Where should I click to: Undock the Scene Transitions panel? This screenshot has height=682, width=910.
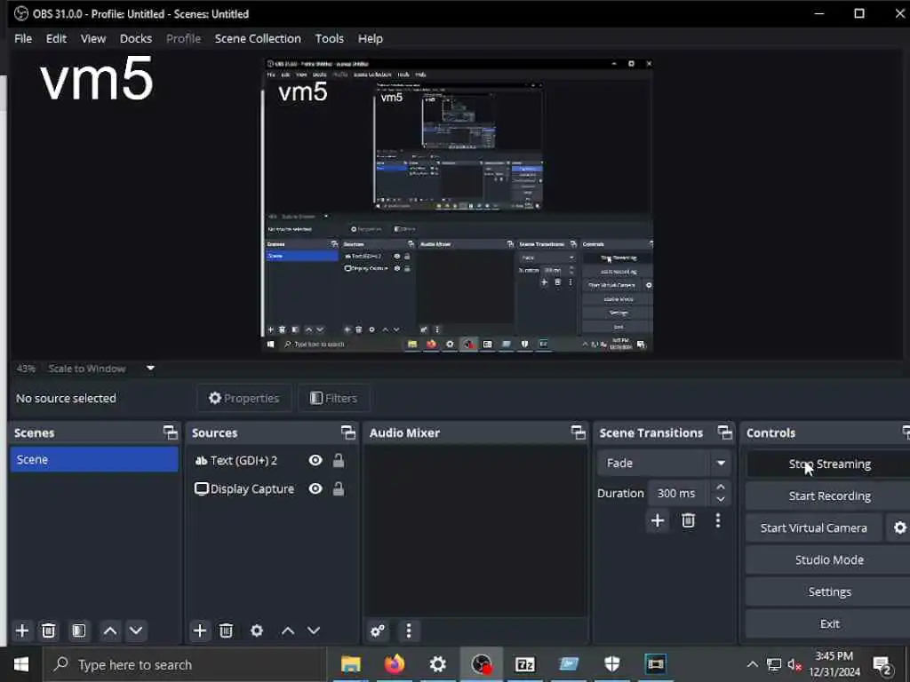[725, 432]
